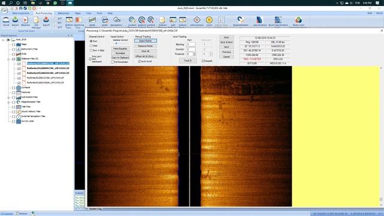Image resolution: width=384 pixels, height=216 pixels.
Task: Select the Stbd channel radio button
Action: [91, 46]
